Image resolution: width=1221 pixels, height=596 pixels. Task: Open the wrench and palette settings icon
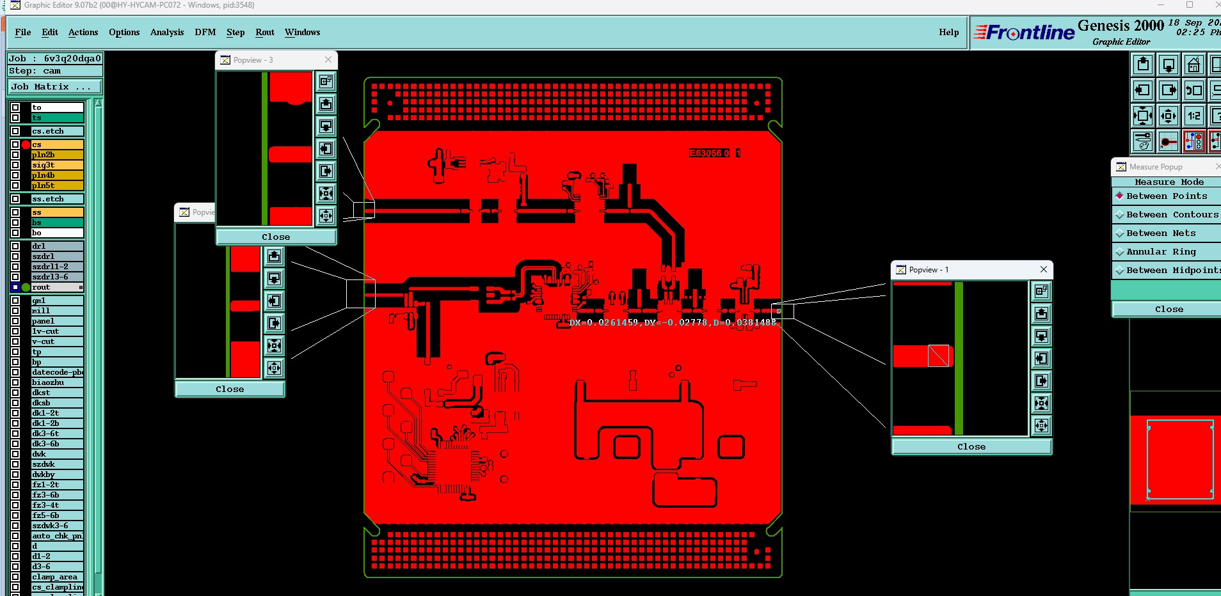pos(1143,142)
